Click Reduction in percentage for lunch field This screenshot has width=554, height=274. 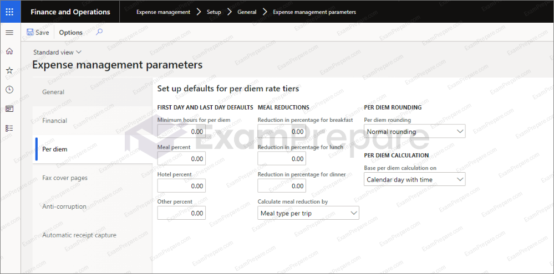pyautogui.click(x=282, y=159)
